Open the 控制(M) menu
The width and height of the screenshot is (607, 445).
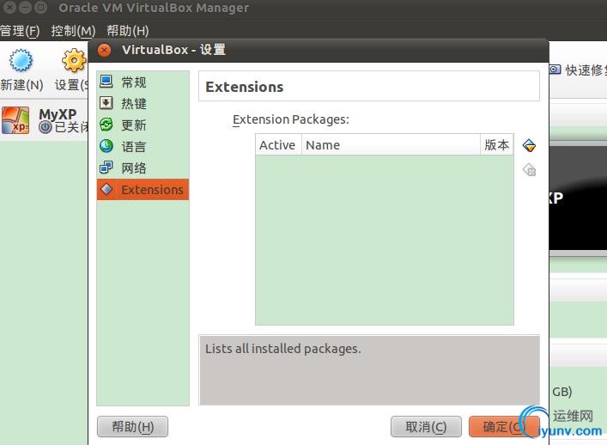pos(73,31)
